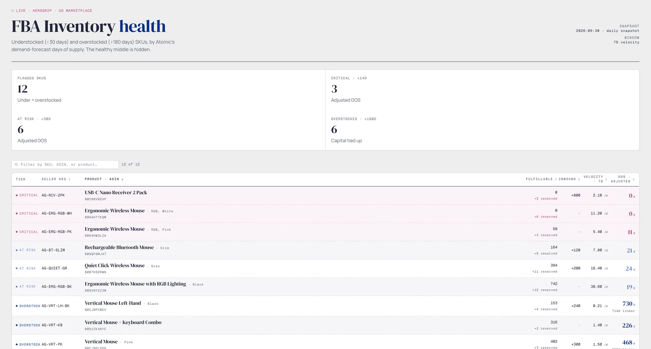Viewport: 651px width, 349px height.
Task: Click +6 reserved for AG-ERG-RGB-WH
Action: [546, 217]
